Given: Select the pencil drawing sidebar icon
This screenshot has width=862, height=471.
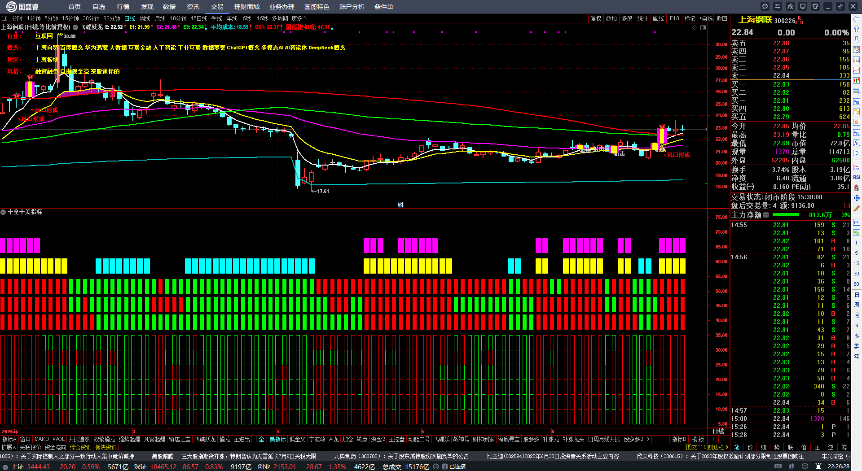Looking at the screenshot, I should (857, 208).
